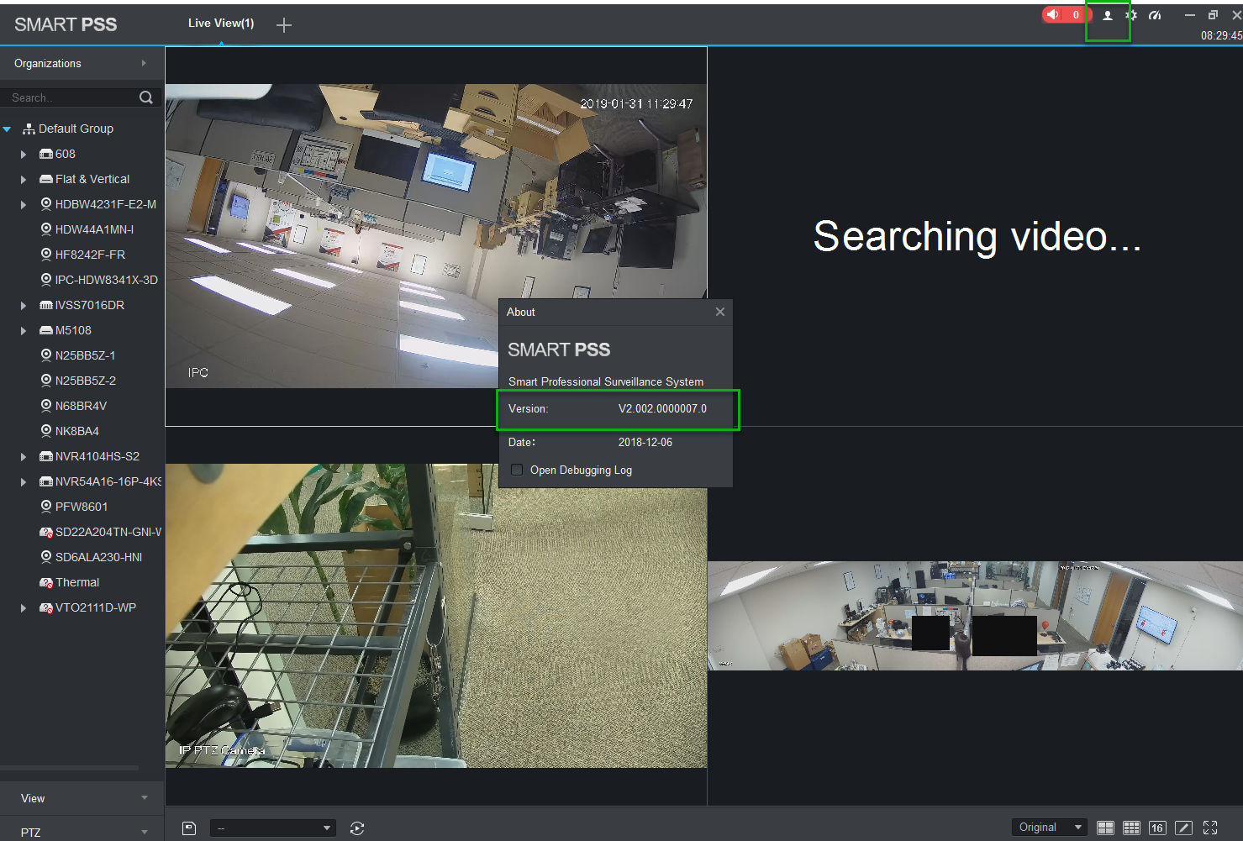Screen dimensions: 1243x841
Task: Select the SD6ALA230-HNI camera
Action: pos(98,557)
